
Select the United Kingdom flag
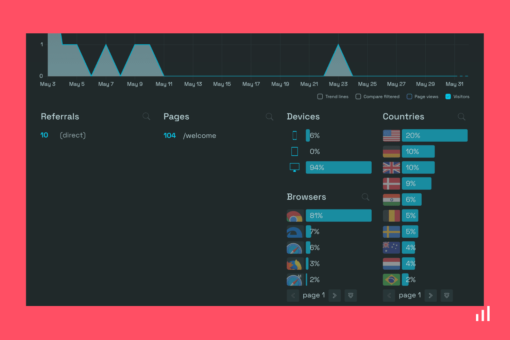(x=391, y=167)
